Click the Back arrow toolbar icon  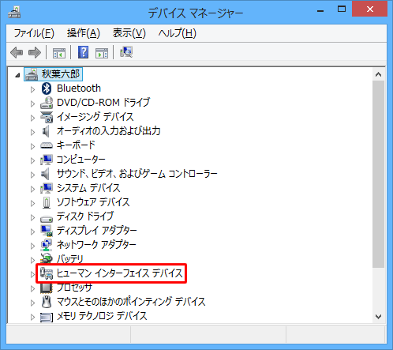tap(17, 53)
